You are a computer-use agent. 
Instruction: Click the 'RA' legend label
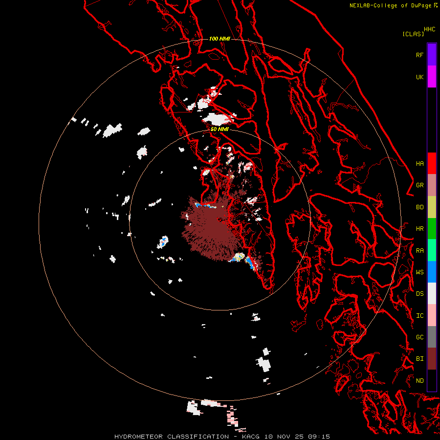(419, 251)
